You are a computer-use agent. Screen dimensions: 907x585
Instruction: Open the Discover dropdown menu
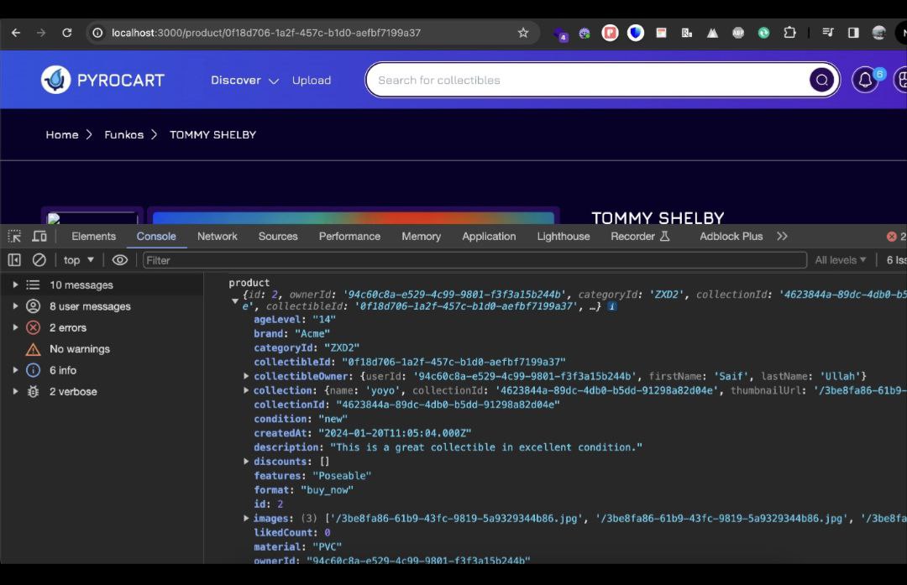click(244, 81)
